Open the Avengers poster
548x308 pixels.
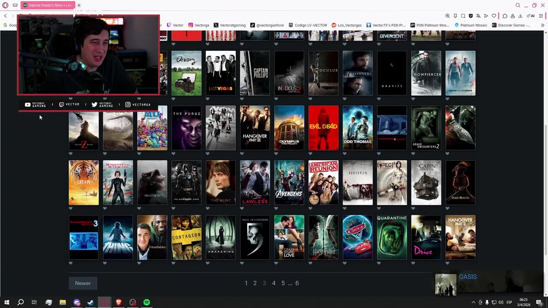[289, 183]
